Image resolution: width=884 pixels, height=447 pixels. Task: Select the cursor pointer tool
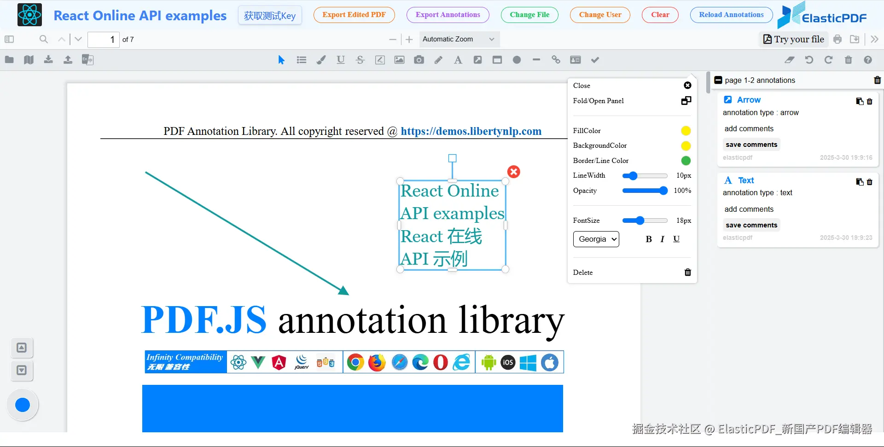(x=281, y=60)
